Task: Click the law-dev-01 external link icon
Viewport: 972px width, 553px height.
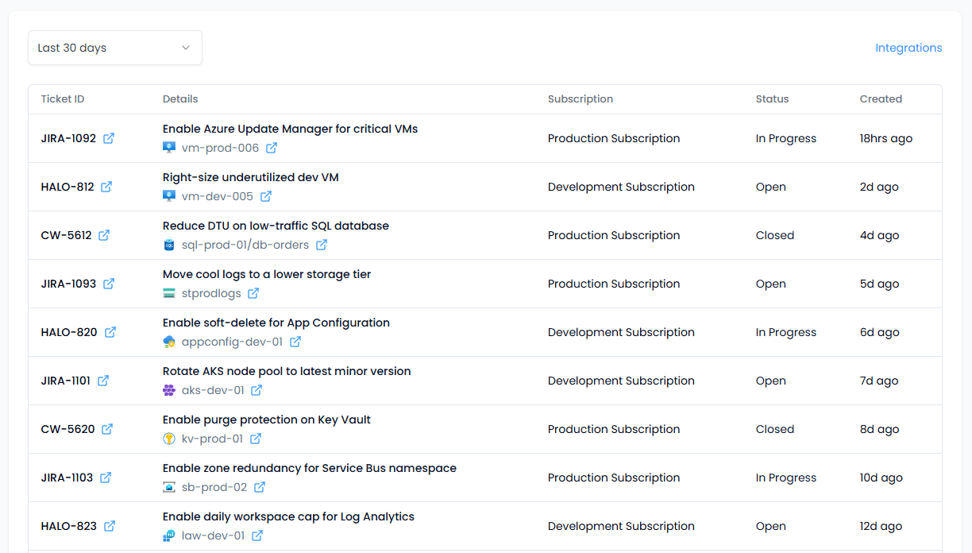Action: tap(257, 536)
